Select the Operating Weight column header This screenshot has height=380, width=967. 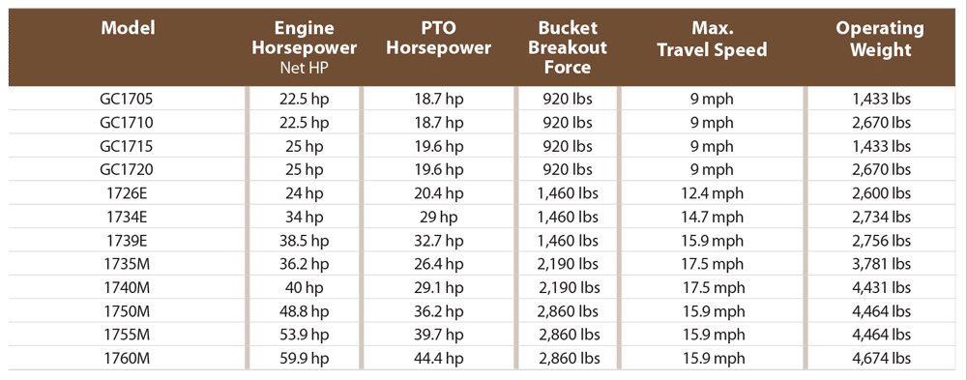point(880,39)
